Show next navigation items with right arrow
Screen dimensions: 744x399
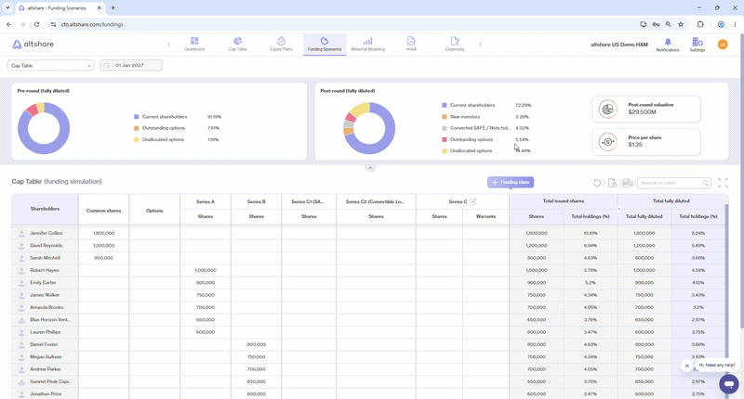click(480, 45)
